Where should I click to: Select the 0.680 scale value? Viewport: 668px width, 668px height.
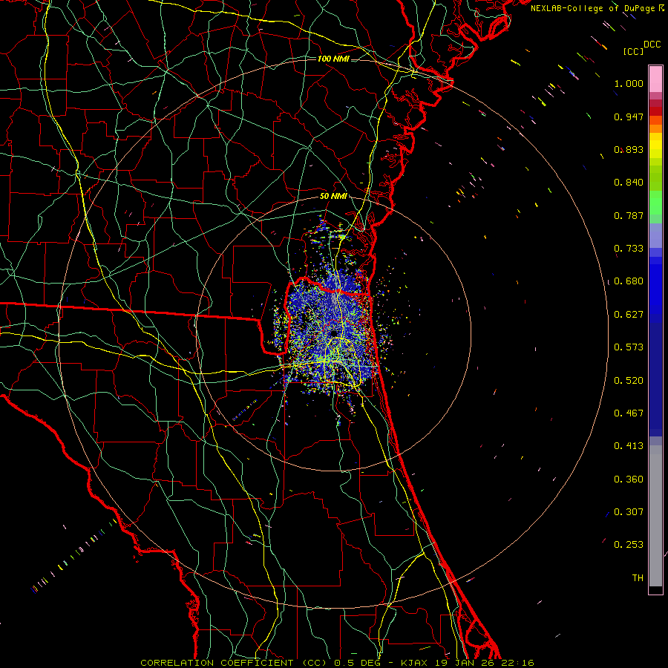pyautogui.click(x=629, y=281)
